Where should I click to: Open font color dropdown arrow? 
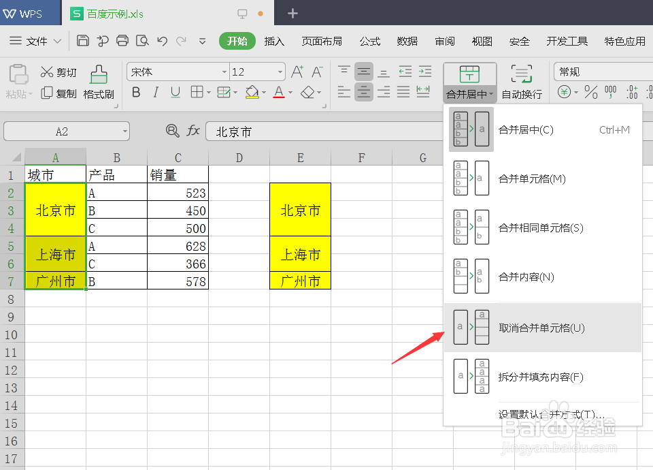(x=290, y=93)
